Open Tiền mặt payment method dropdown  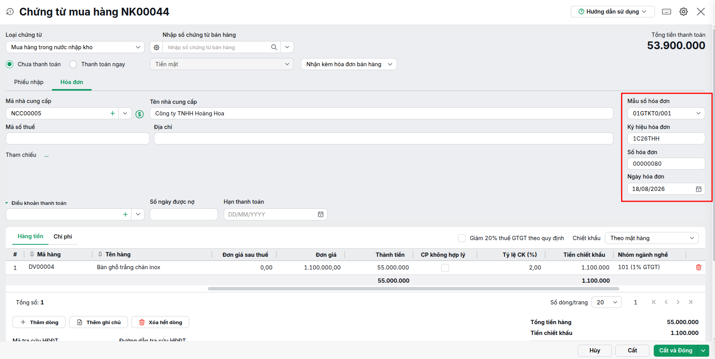point(221,64)
